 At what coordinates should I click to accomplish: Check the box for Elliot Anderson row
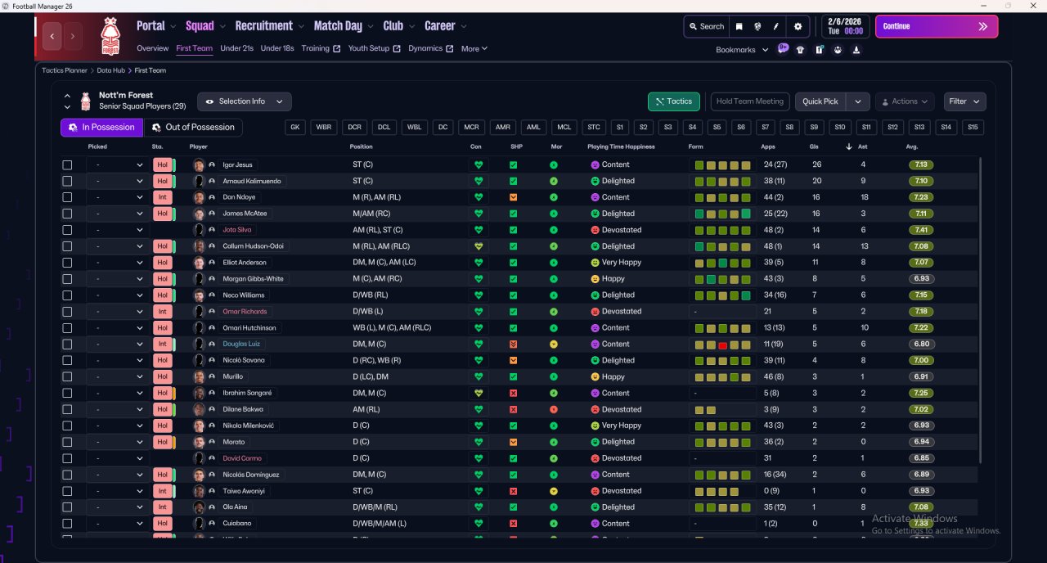click(67, 263)
